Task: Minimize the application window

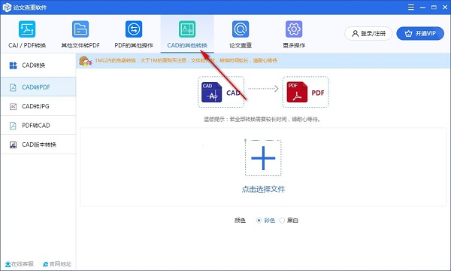Action: point(422,8)
